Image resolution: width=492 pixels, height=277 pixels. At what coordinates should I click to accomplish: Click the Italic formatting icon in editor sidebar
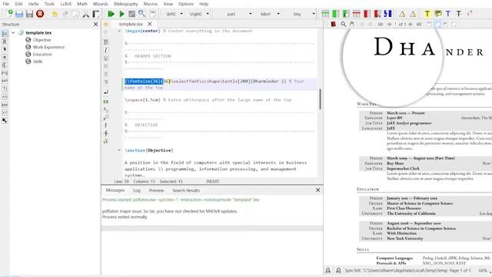[106, 50]
